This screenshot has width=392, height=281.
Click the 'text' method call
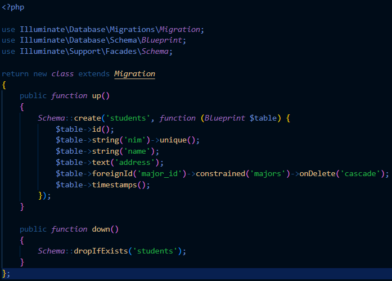tap(101, 163)
